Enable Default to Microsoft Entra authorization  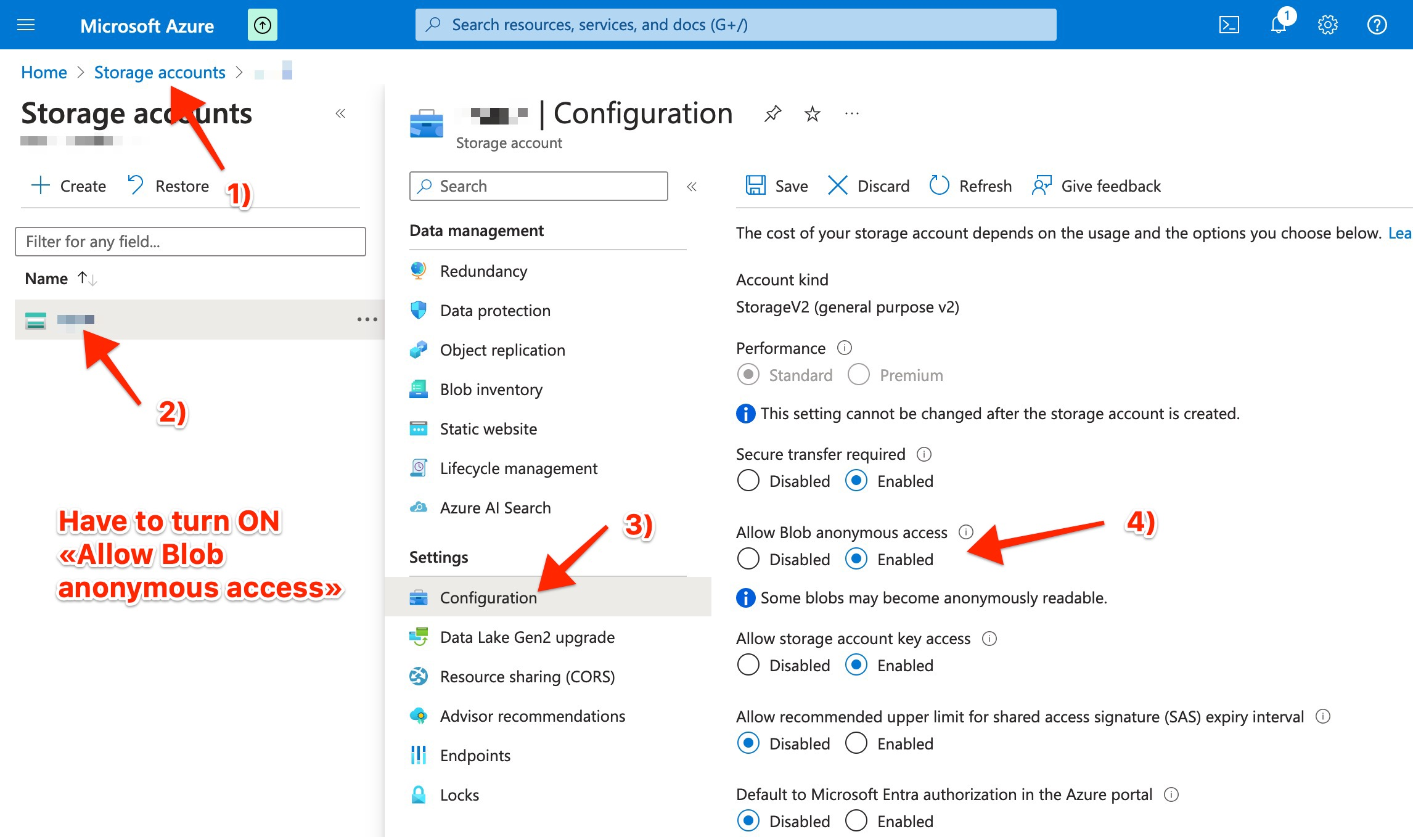tap(856, 821)
